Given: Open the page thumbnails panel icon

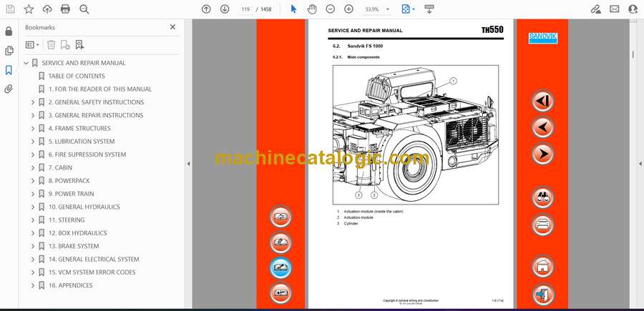Looking at the screenshot, I should pos(9,51).
